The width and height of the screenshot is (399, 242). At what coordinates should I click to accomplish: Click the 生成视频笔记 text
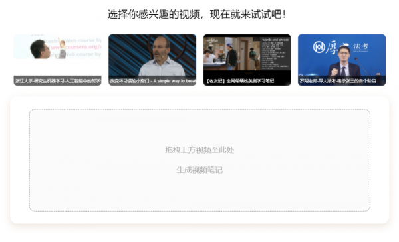pos(199,170)
